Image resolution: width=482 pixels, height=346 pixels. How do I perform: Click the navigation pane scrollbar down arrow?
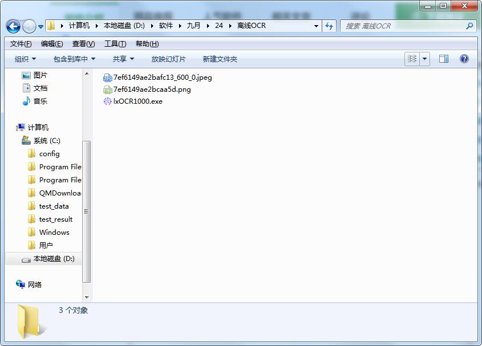click(x=87, y=297)
